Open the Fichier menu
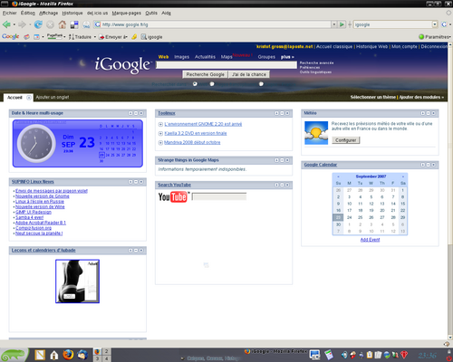Image resolution: width=453 pixels, height=362 pixels. [x=10, y=13]
